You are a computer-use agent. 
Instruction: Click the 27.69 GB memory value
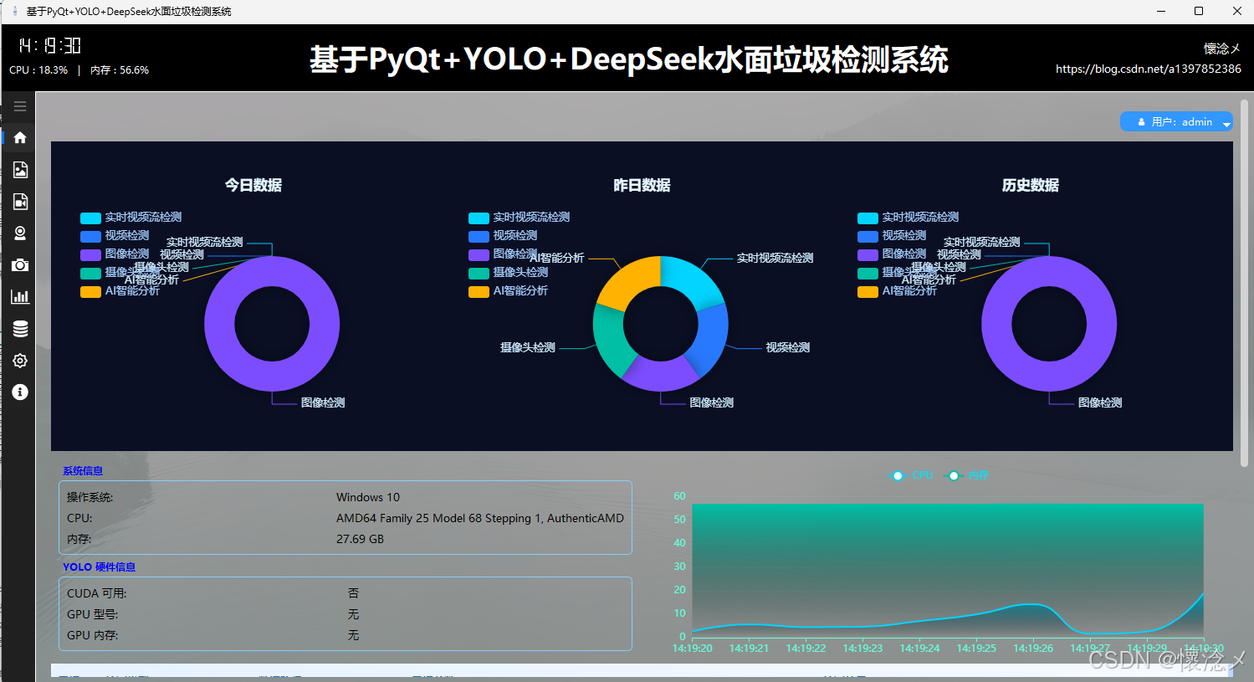360,539
